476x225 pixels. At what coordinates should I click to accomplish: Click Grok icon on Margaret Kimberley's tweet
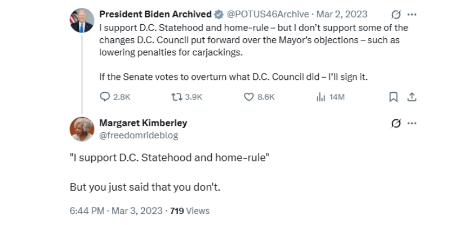pyautogui.click(x=395, y=123)
